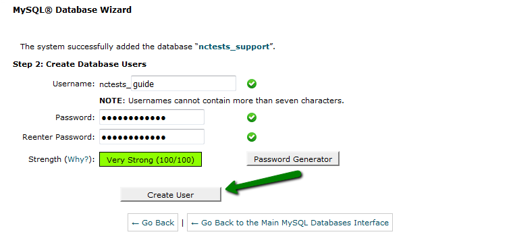Viewport: 513px width, 249px height.
Task: Click the Very Strong strength meter bar
Action: coord(151,159)
